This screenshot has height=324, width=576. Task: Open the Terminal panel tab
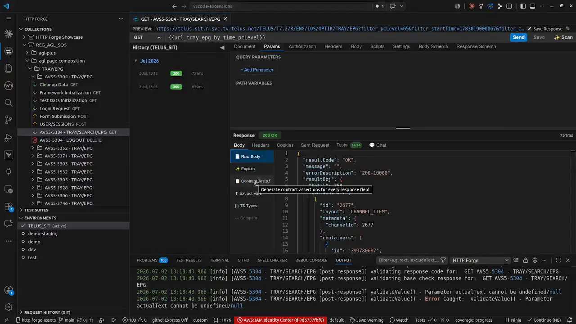tap(219, 260)
